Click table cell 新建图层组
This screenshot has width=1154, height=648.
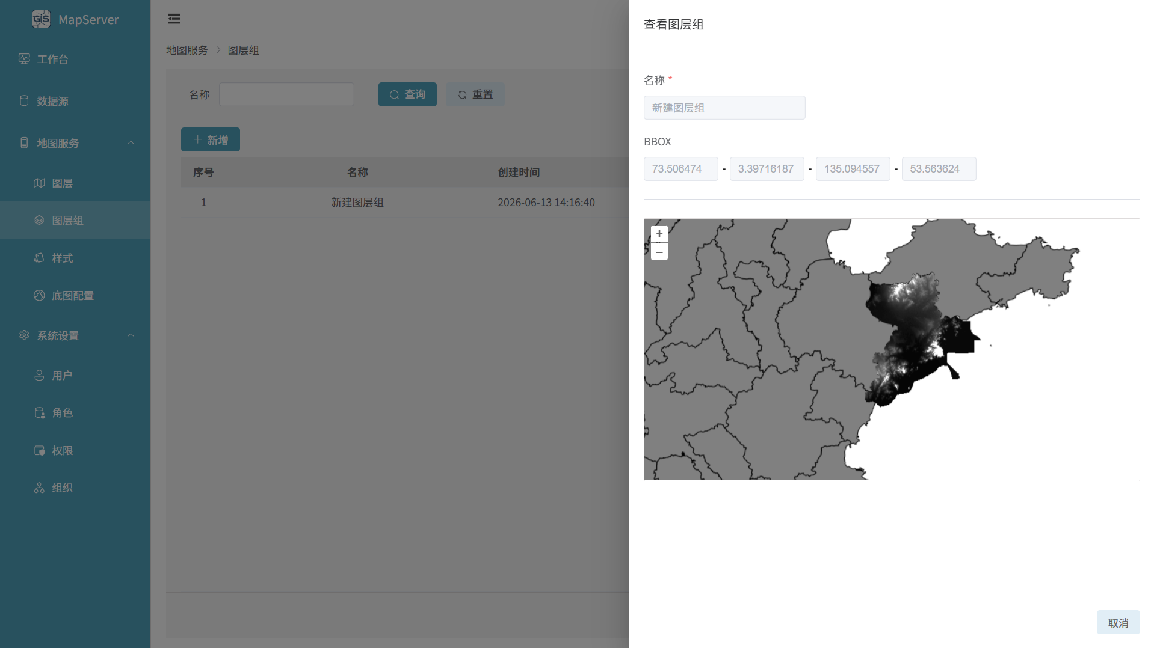coord(357,203)
